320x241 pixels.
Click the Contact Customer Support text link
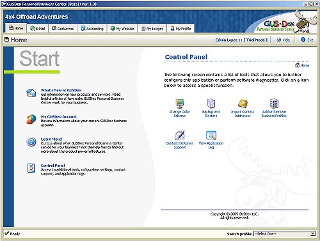click(x=180, y=145)
